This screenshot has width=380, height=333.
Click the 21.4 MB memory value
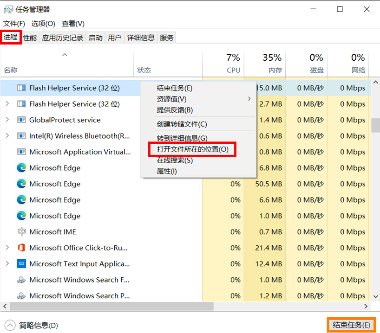(x=269, y=248)
